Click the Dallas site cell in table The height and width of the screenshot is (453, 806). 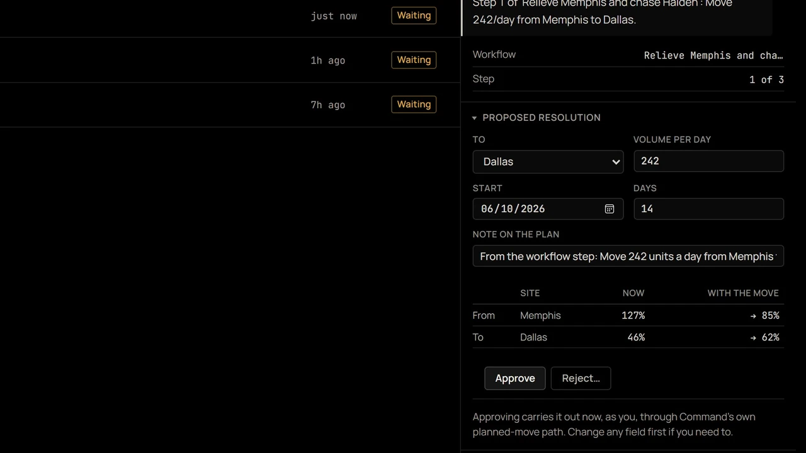tap(533, 337)
